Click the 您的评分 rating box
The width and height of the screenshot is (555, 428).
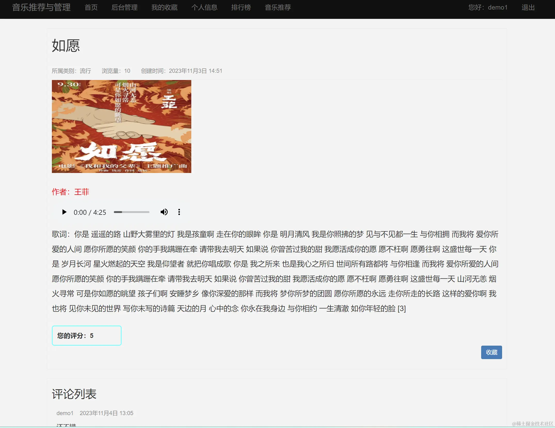coord(86,336)
